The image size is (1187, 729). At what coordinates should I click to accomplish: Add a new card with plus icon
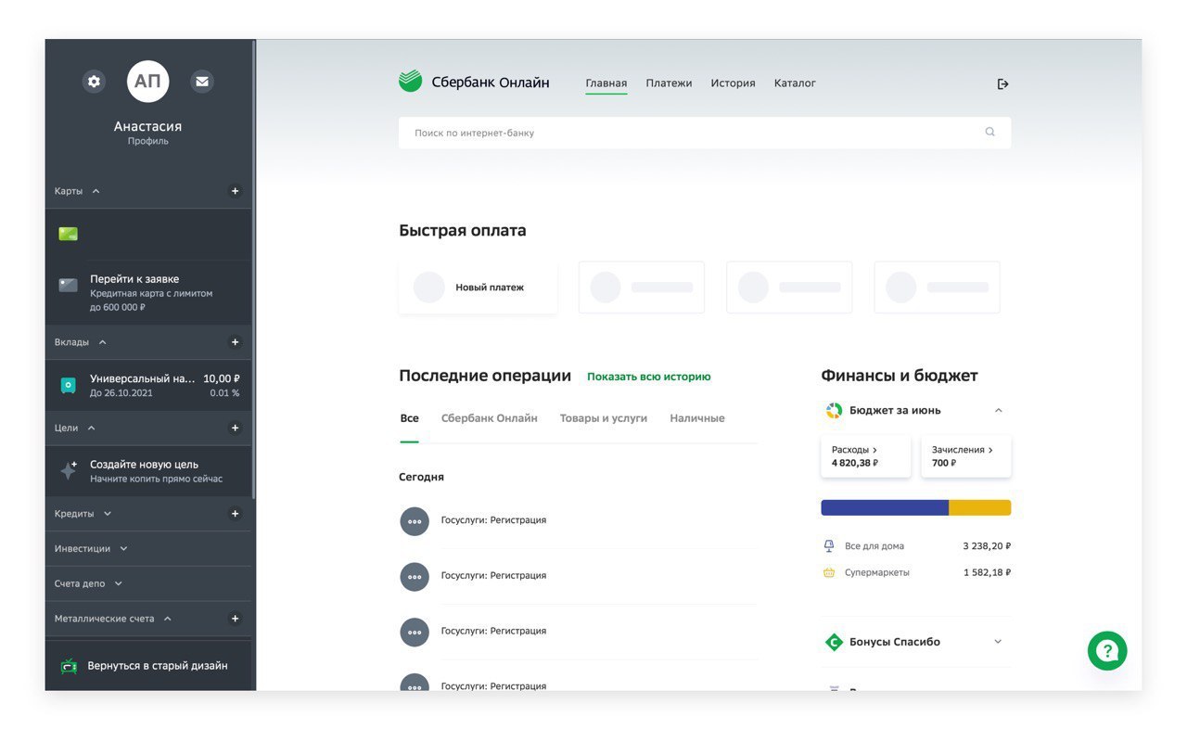coord(235,191)
